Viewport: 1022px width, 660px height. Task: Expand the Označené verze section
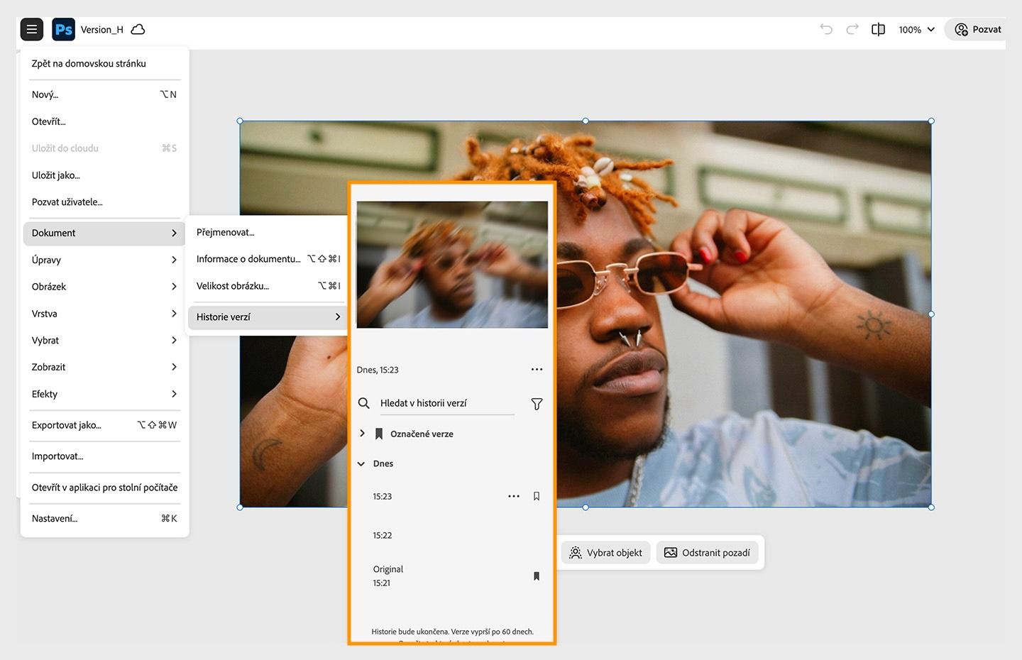pos(362,434)
